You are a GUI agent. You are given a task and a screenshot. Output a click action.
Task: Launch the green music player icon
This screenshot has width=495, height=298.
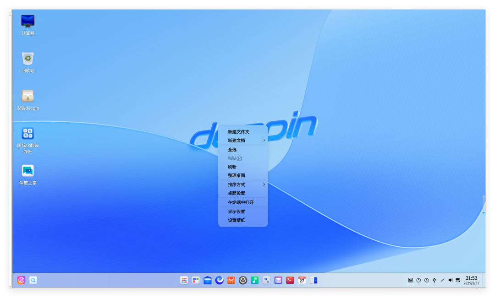coord(255,280)
